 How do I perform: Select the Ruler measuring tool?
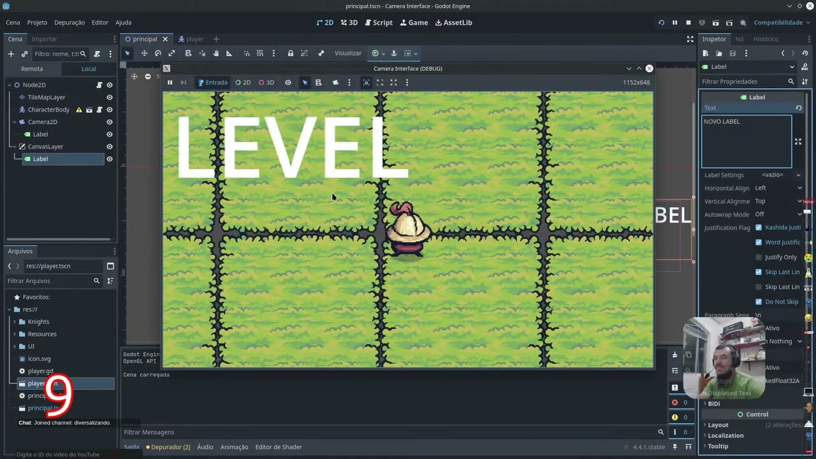pyautogui.click(x=229, y=54)
